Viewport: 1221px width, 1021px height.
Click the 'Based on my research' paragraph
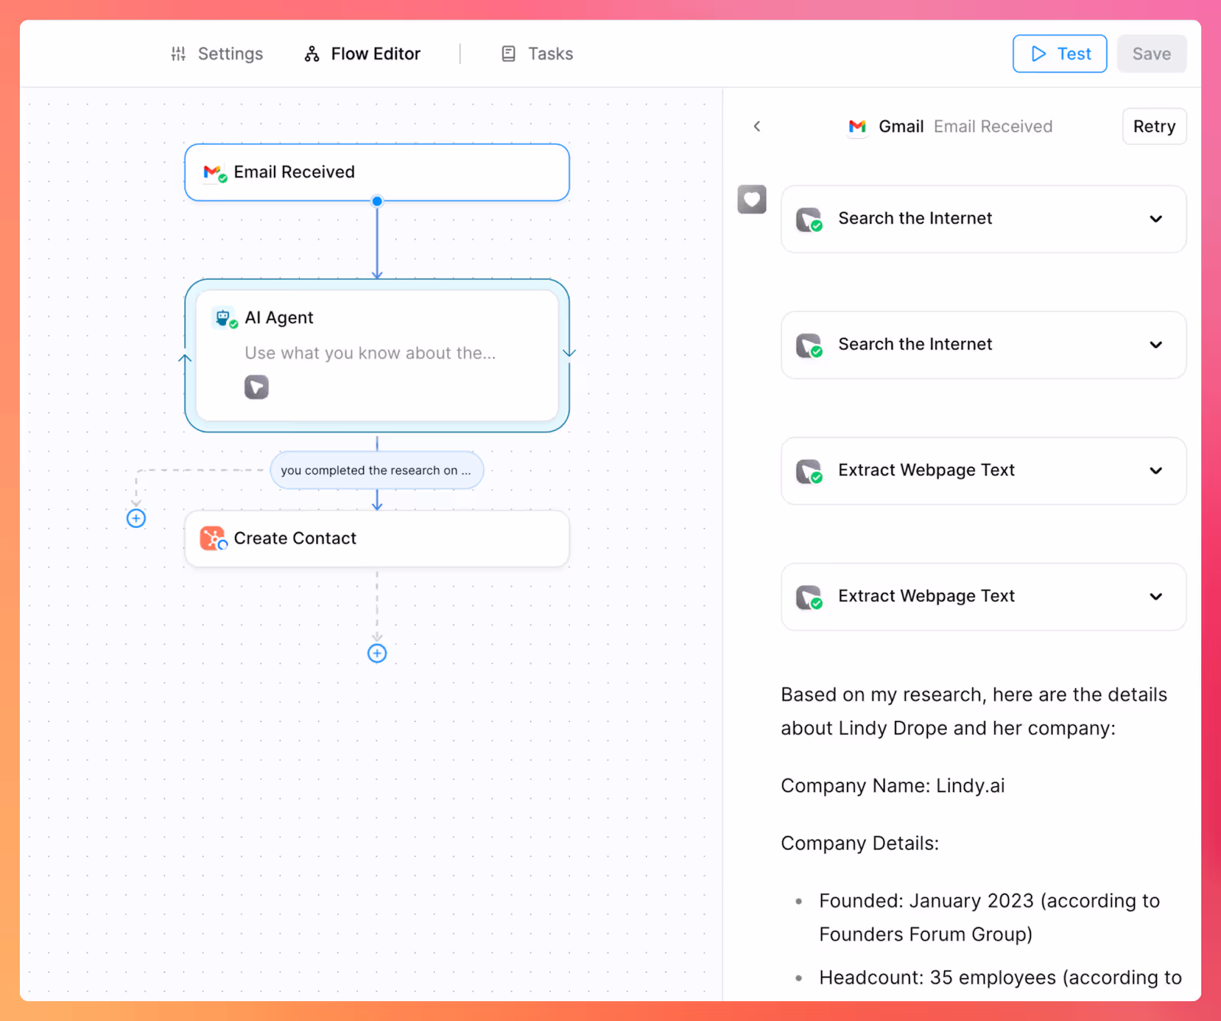974,712
